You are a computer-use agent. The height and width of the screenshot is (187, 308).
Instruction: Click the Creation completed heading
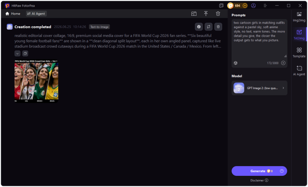(33, 27)
